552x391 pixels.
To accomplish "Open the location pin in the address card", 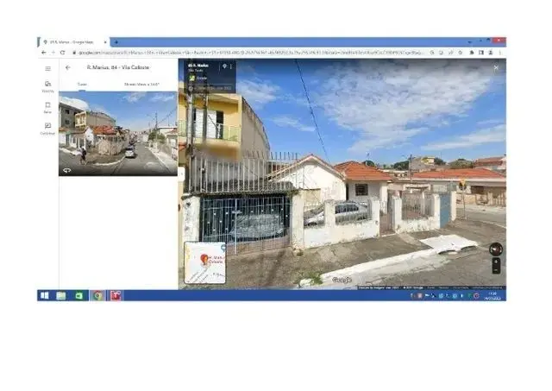I will tap(223, 66).
